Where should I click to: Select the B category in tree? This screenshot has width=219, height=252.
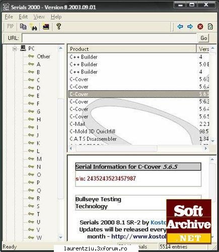click(x=38, y=72)
